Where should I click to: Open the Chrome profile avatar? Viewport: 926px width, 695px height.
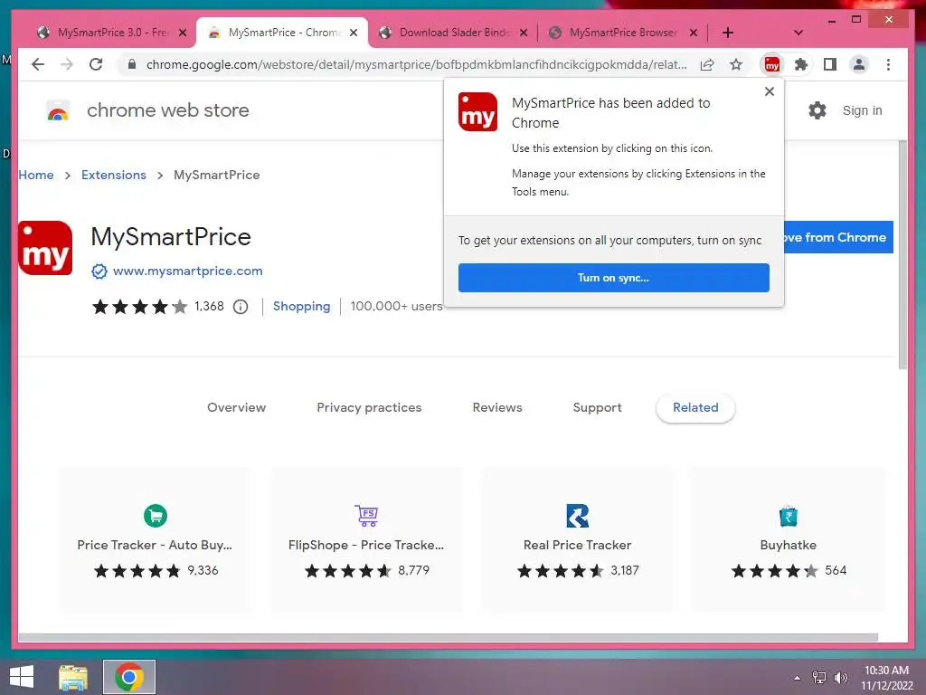click(x=859, y=64)
